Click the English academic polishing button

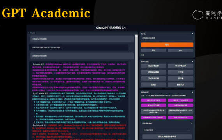153,66
